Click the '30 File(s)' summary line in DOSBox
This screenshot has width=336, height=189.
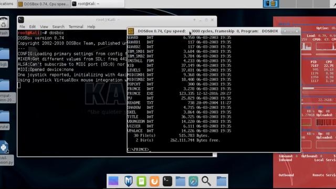[172, 135]
